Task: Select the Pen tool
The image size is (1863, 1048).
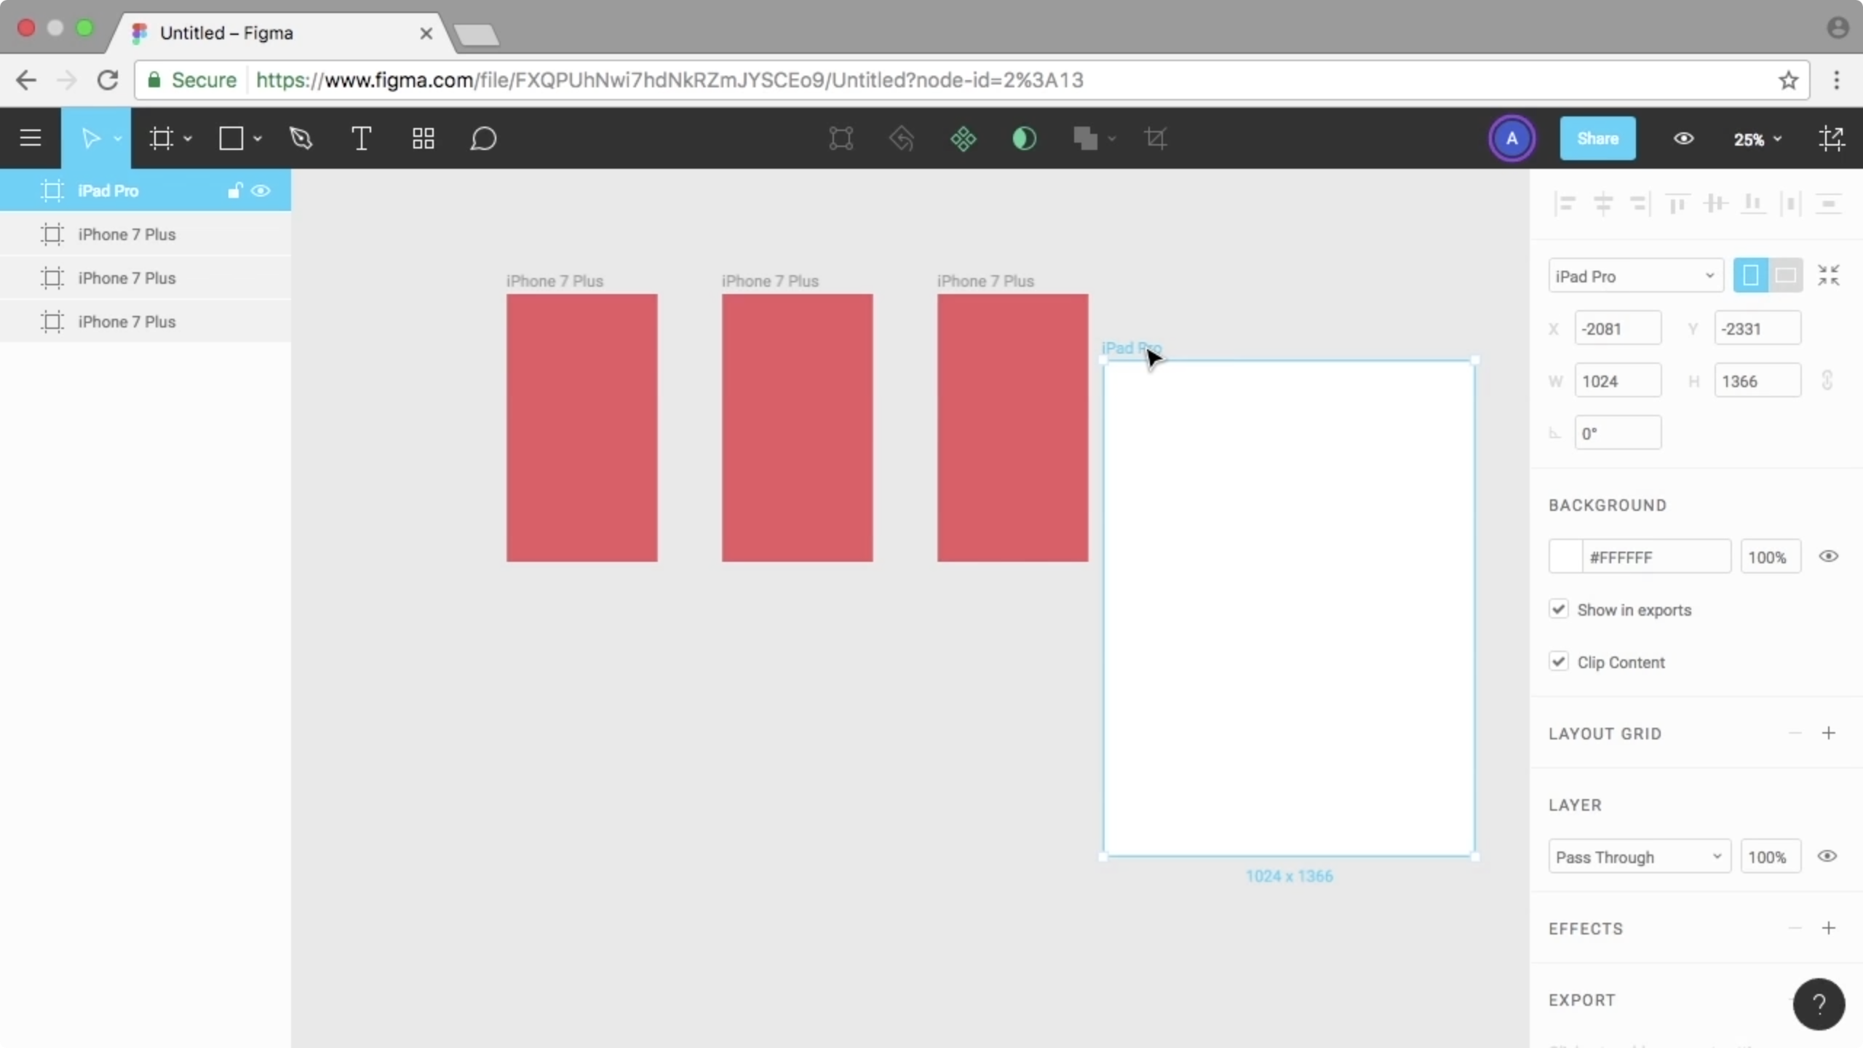Action: coord(301,138)
